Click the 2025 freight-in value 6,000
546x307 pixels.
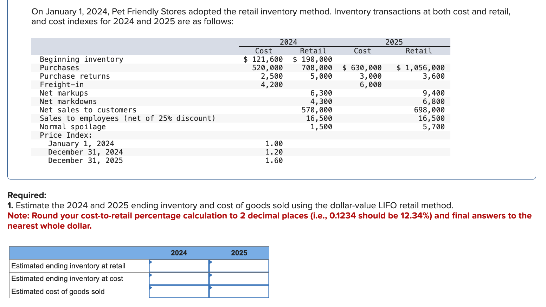371,85
